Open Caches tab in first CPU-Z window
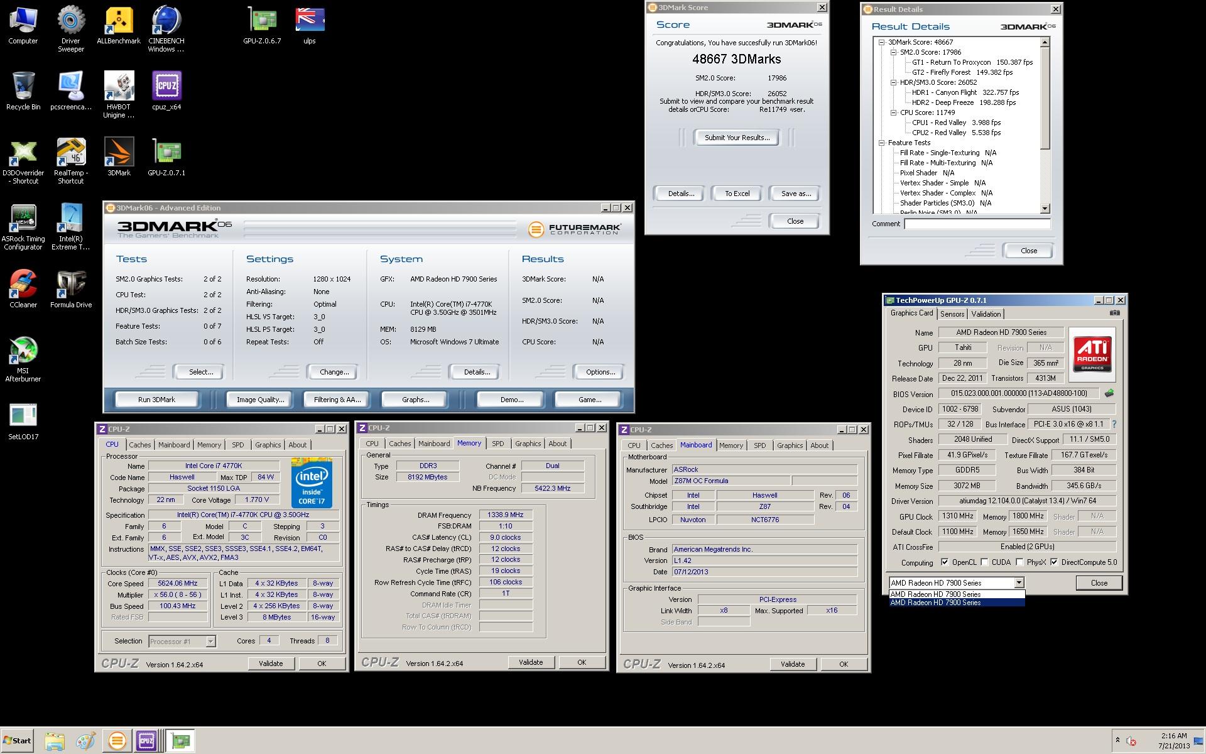Screen dimensions: 1206x754 (140, 445)
